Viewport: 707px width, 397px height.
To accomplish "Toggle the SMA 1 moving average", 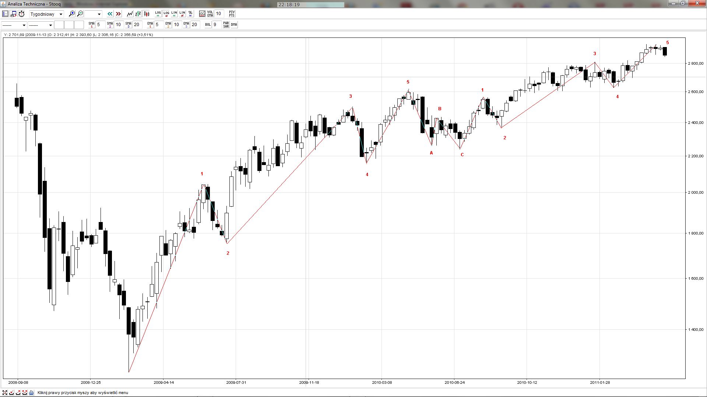I will [91, 25].
